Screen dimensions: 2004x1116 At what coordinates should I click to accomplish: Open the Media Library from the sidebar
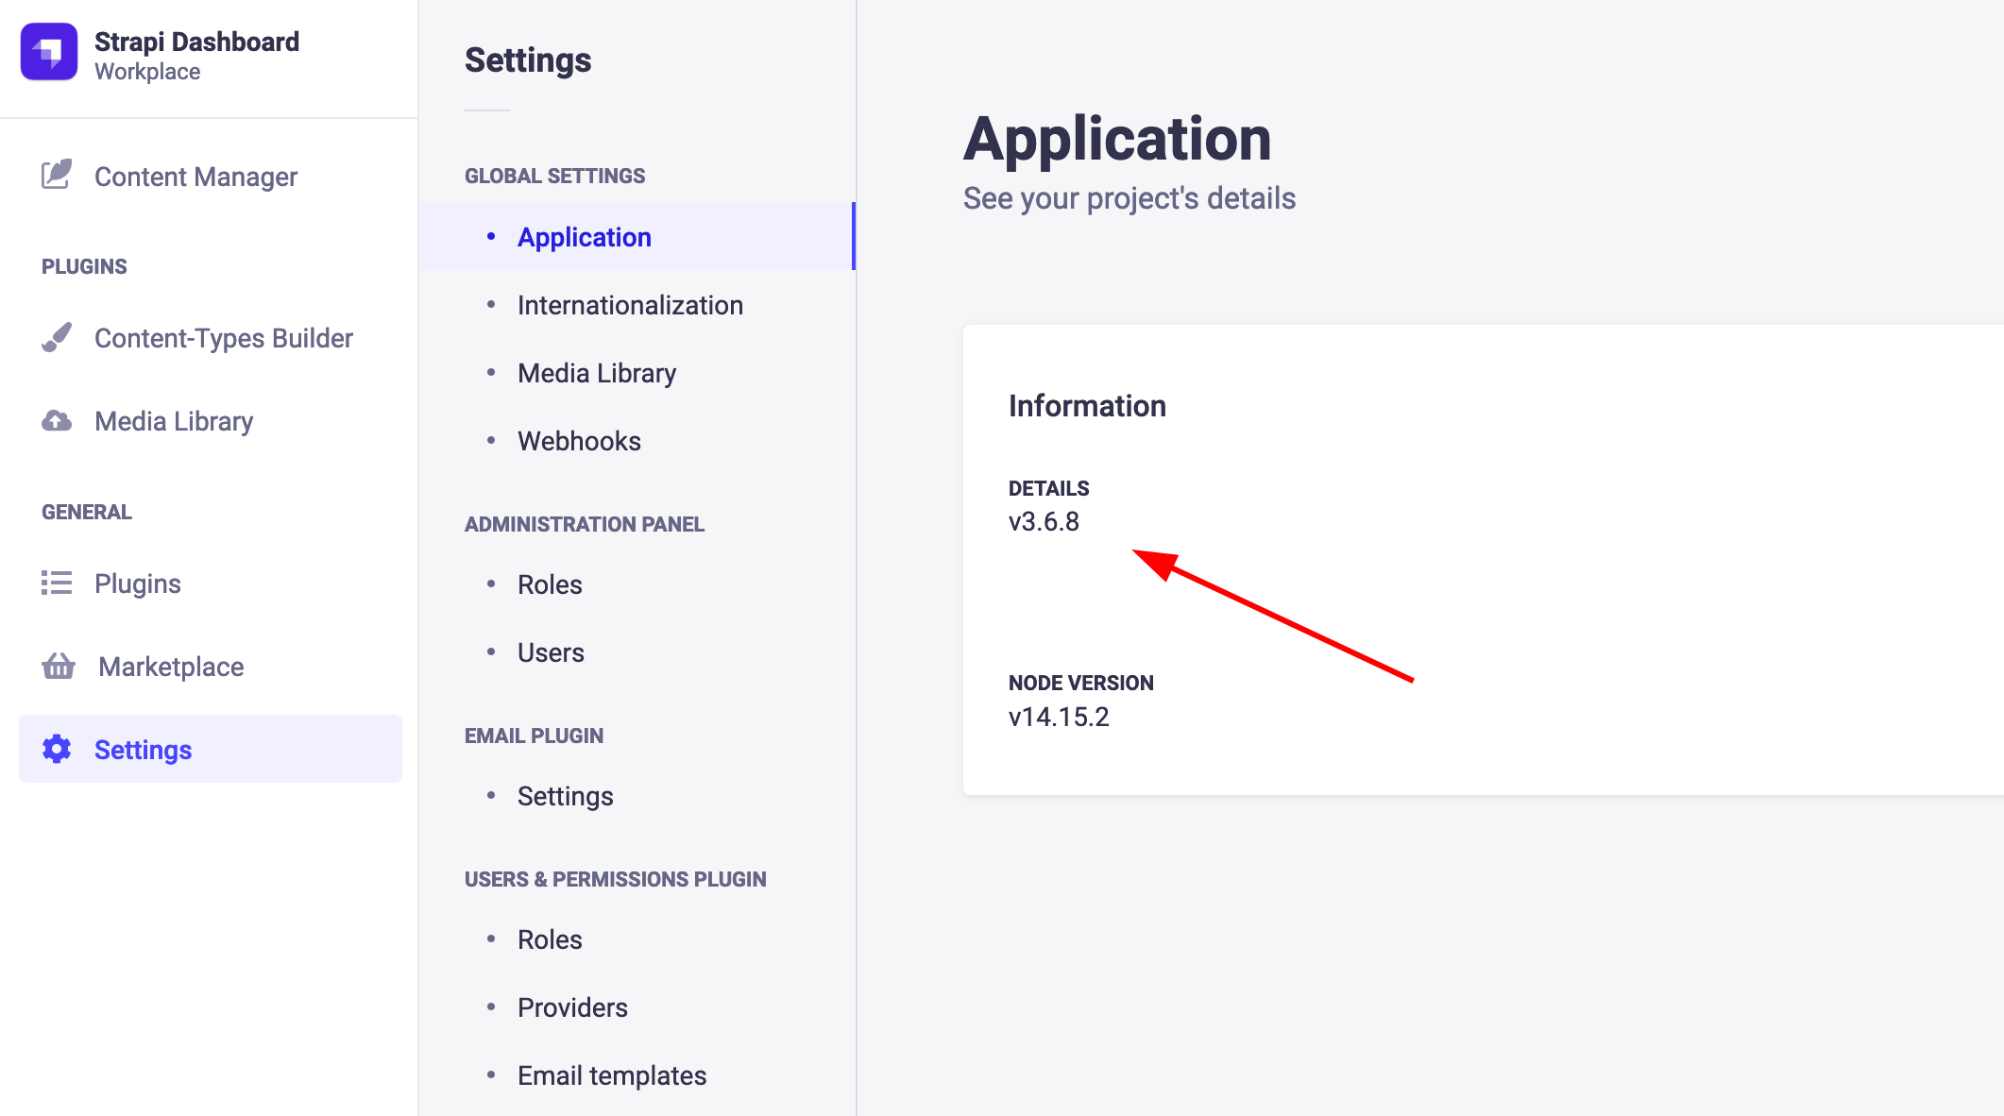tap(173, 421)
